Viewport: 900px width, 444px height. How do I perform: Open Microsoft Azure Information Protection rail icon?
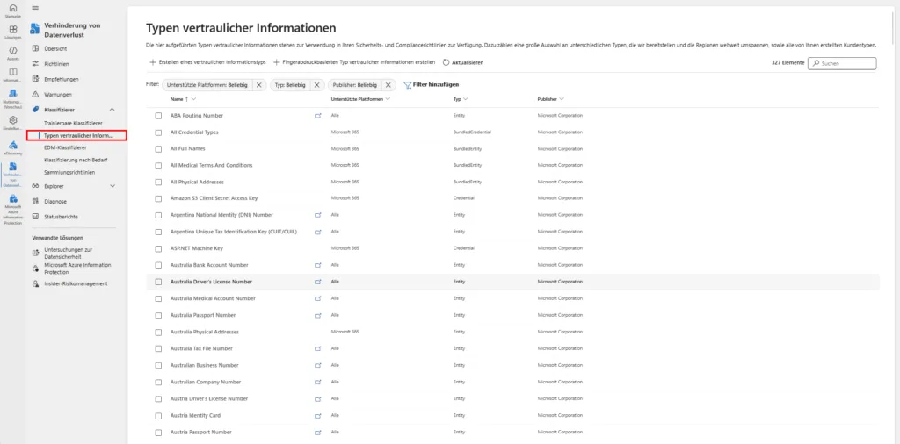coord(12,198)
